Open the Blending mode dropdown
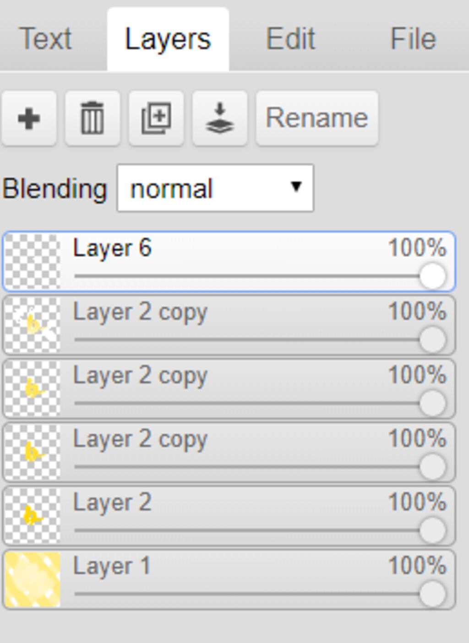This screenshot has height=643, width=469. [215, 188]
